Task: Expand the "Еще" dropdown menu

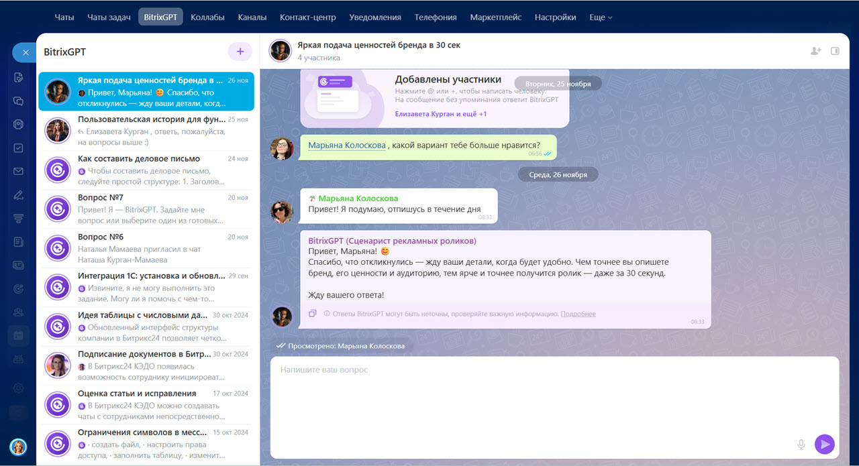Action: pyautogui.click(x=601, y=17)
